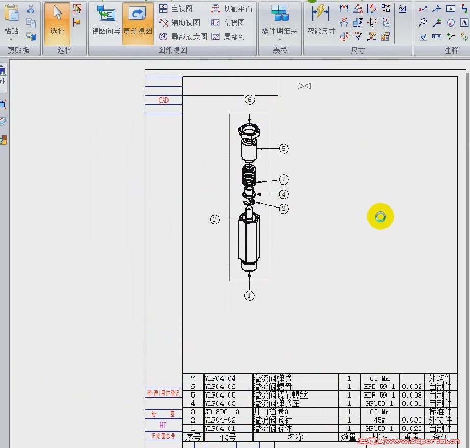Select the Surface Texture symbol tool
Viewport: 470px width, 448px height.
[423, 37]
